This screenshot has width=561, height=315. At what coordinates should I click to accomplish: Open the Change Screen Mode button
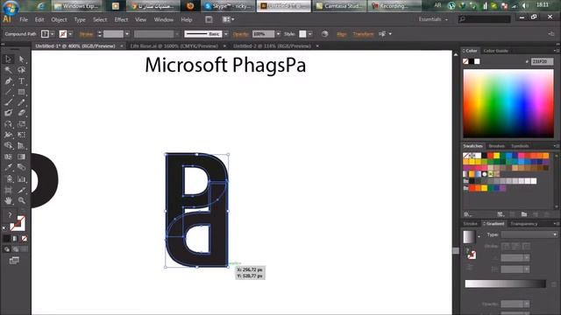[x=14, y=261]
